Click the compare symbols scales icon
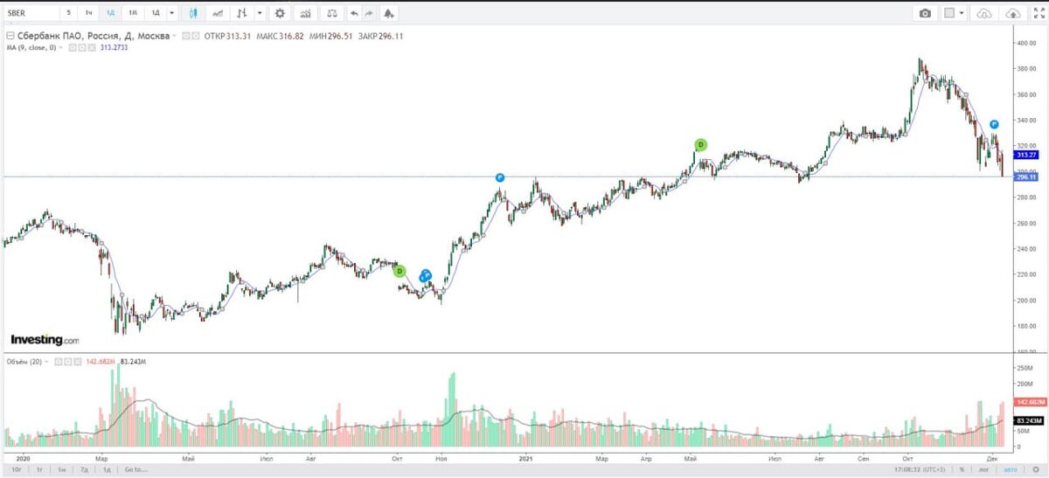Viewport: 1049px width, 478px height. (330, 13)
